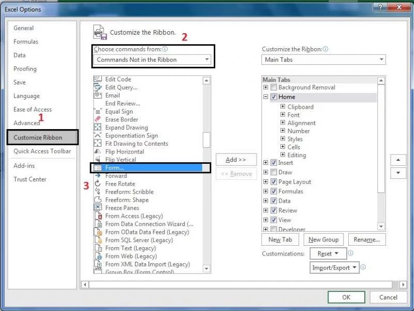The image size is (414, 311).
Task: Toggle the Formulas tab checkbox
Action: pos(274,191)
